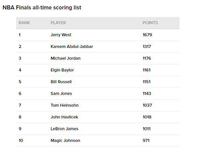Select the Jerry West player name
The width and height of the screenshot is (204, 152).
[61, 35]
